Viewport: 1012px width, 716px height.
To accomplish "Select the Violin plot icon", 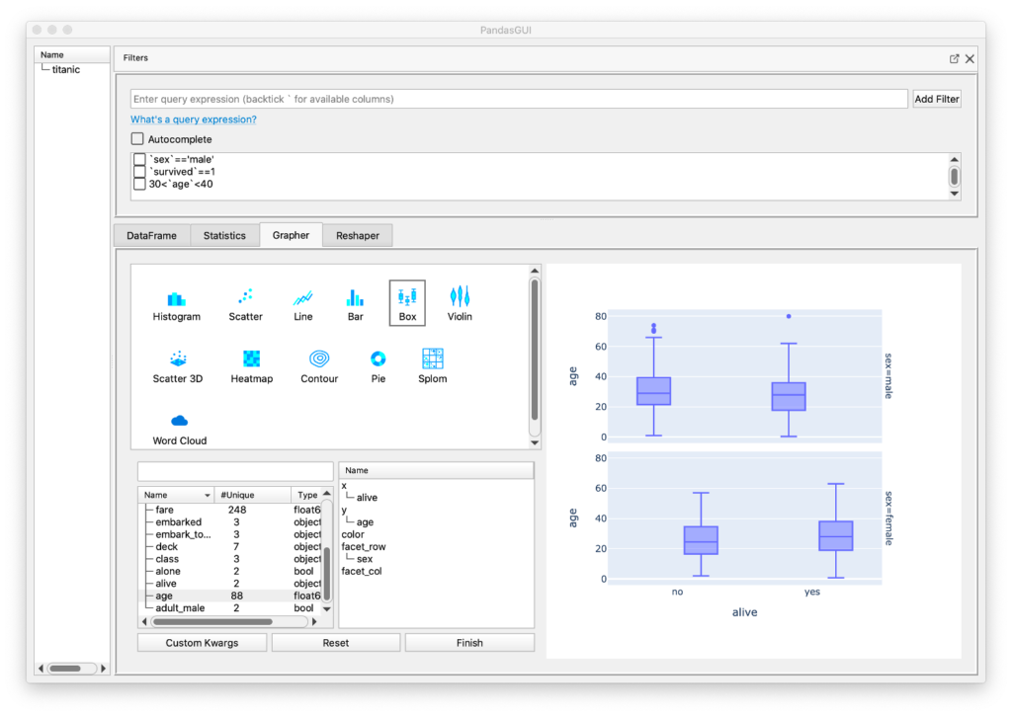I will tap(459, 296).
